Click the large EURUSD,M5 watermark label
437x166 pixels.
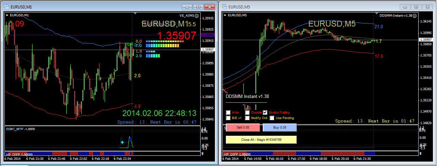[x=332, y=23]
